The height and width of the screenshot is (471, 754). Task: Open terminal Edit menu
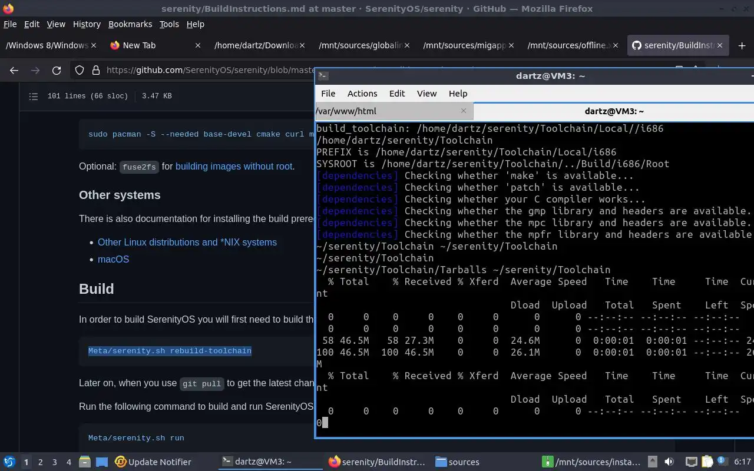point(397,94)
